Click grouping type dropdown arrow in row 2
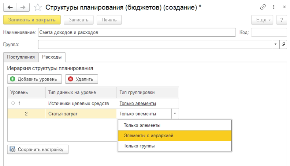 [x=175, y=114]
